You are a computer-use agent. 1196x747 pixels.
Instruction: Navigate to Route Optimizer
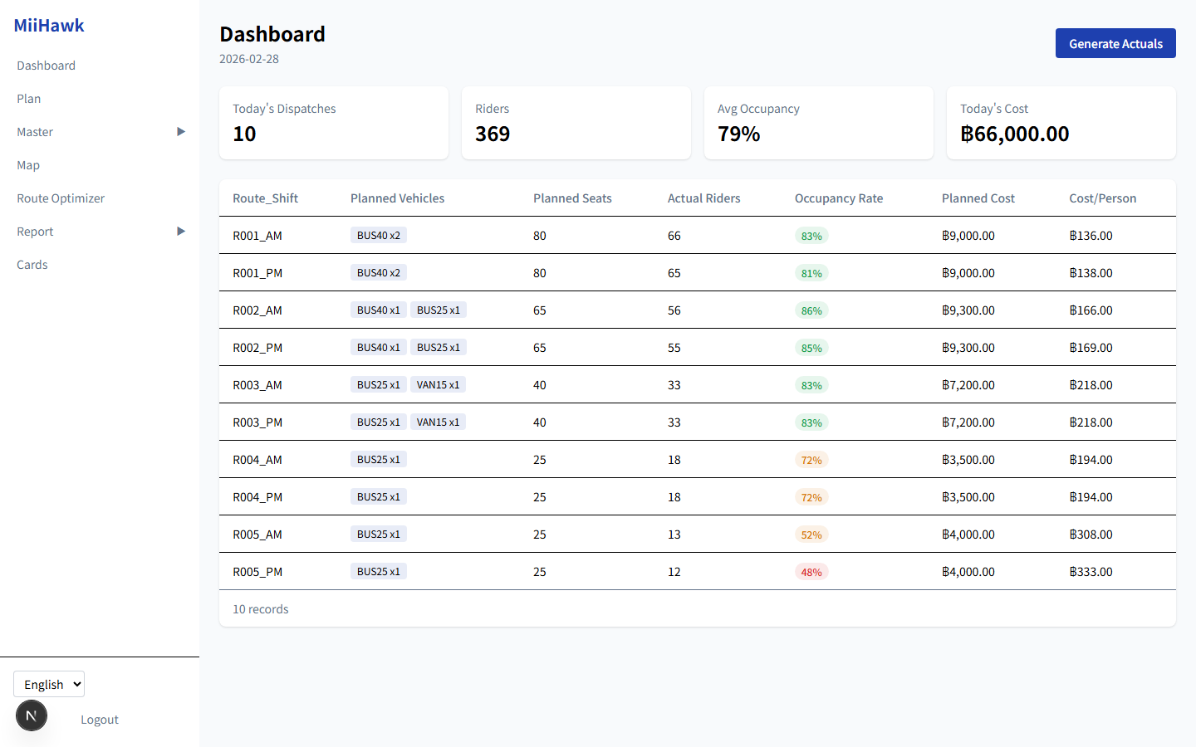click(61, 198)
